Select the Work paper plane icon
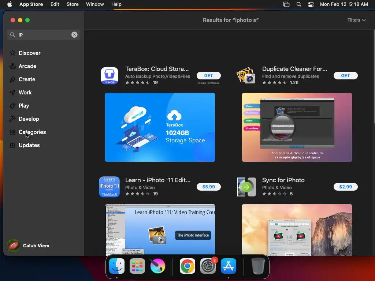Image resolution: width=375 pixels, height=281 pixels. pos(12,92)
